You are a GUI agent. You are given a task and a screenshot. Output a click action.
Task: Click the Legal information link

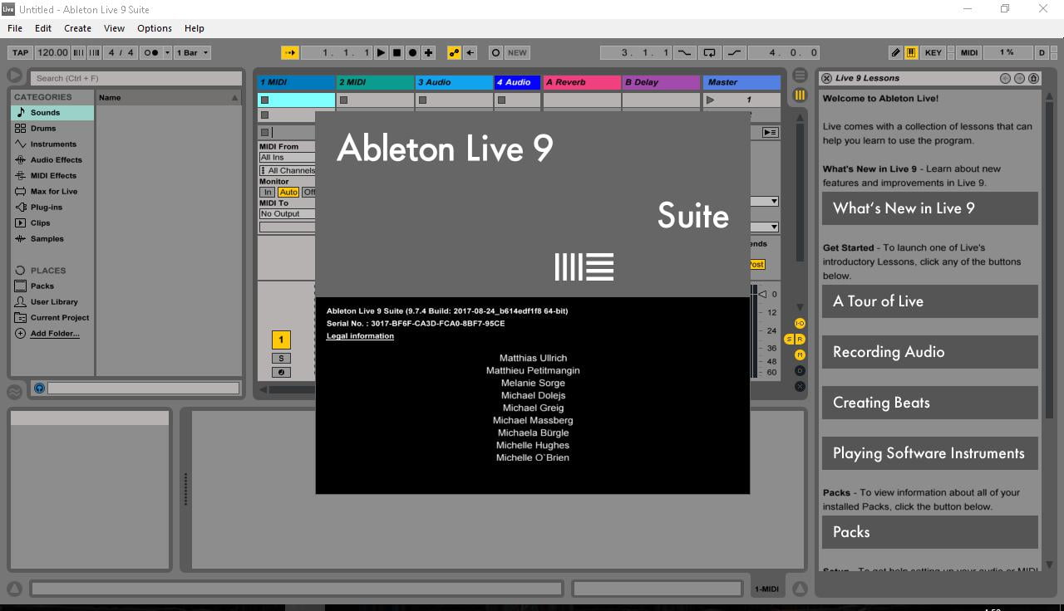click(x=360, y=336)
